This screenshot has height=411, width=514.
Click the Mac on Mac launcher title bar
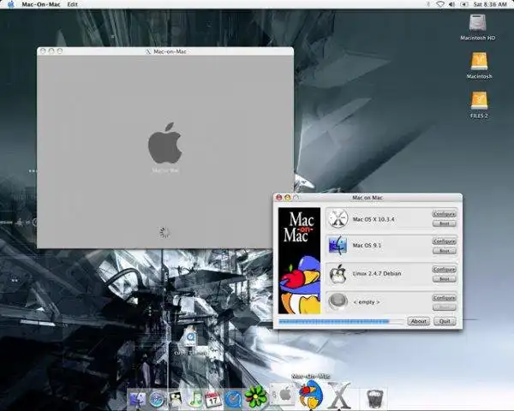coord(368,197)
